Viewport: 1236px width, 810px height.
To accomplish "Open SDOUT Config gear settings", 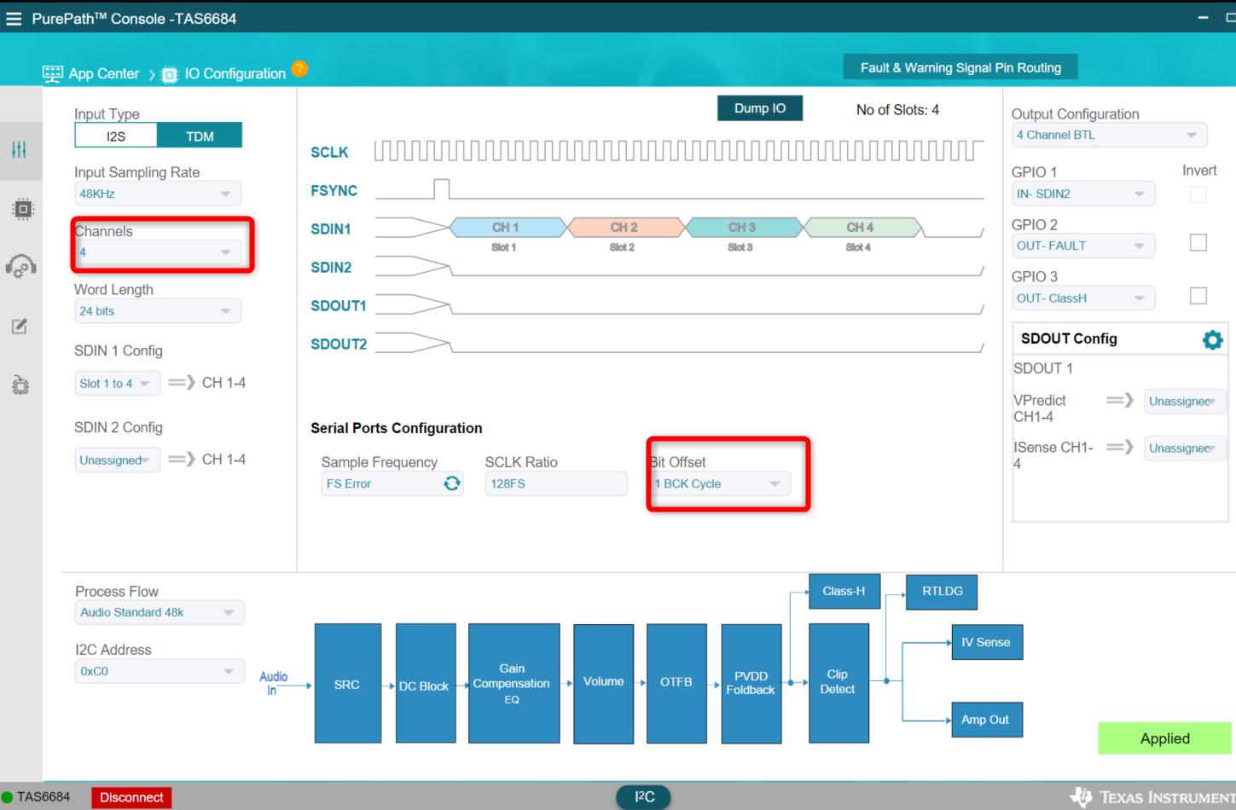I will pos(1212,339).
